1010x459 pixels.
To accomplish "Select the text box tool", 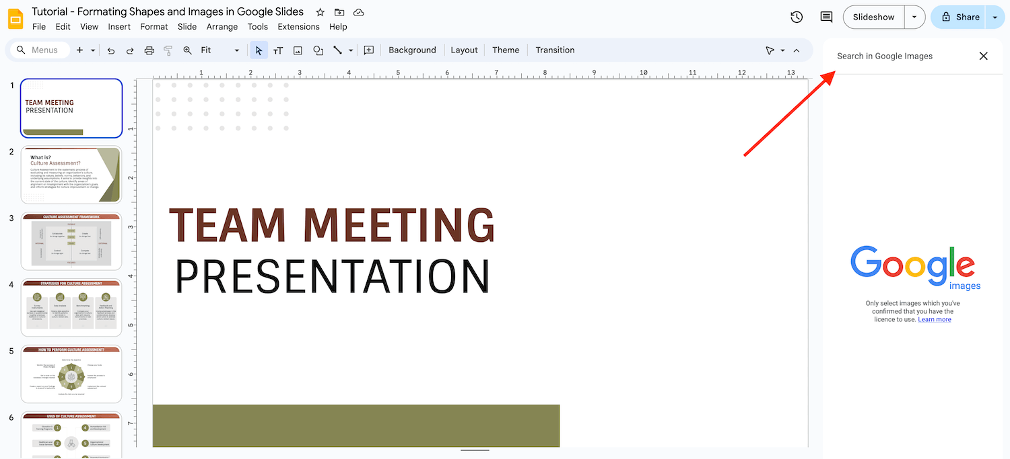I will click(278, 50).
